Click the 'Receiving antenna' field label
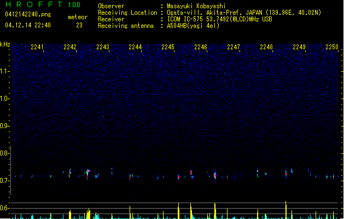The height and width of the screenshot is (219, 344). 126,26
